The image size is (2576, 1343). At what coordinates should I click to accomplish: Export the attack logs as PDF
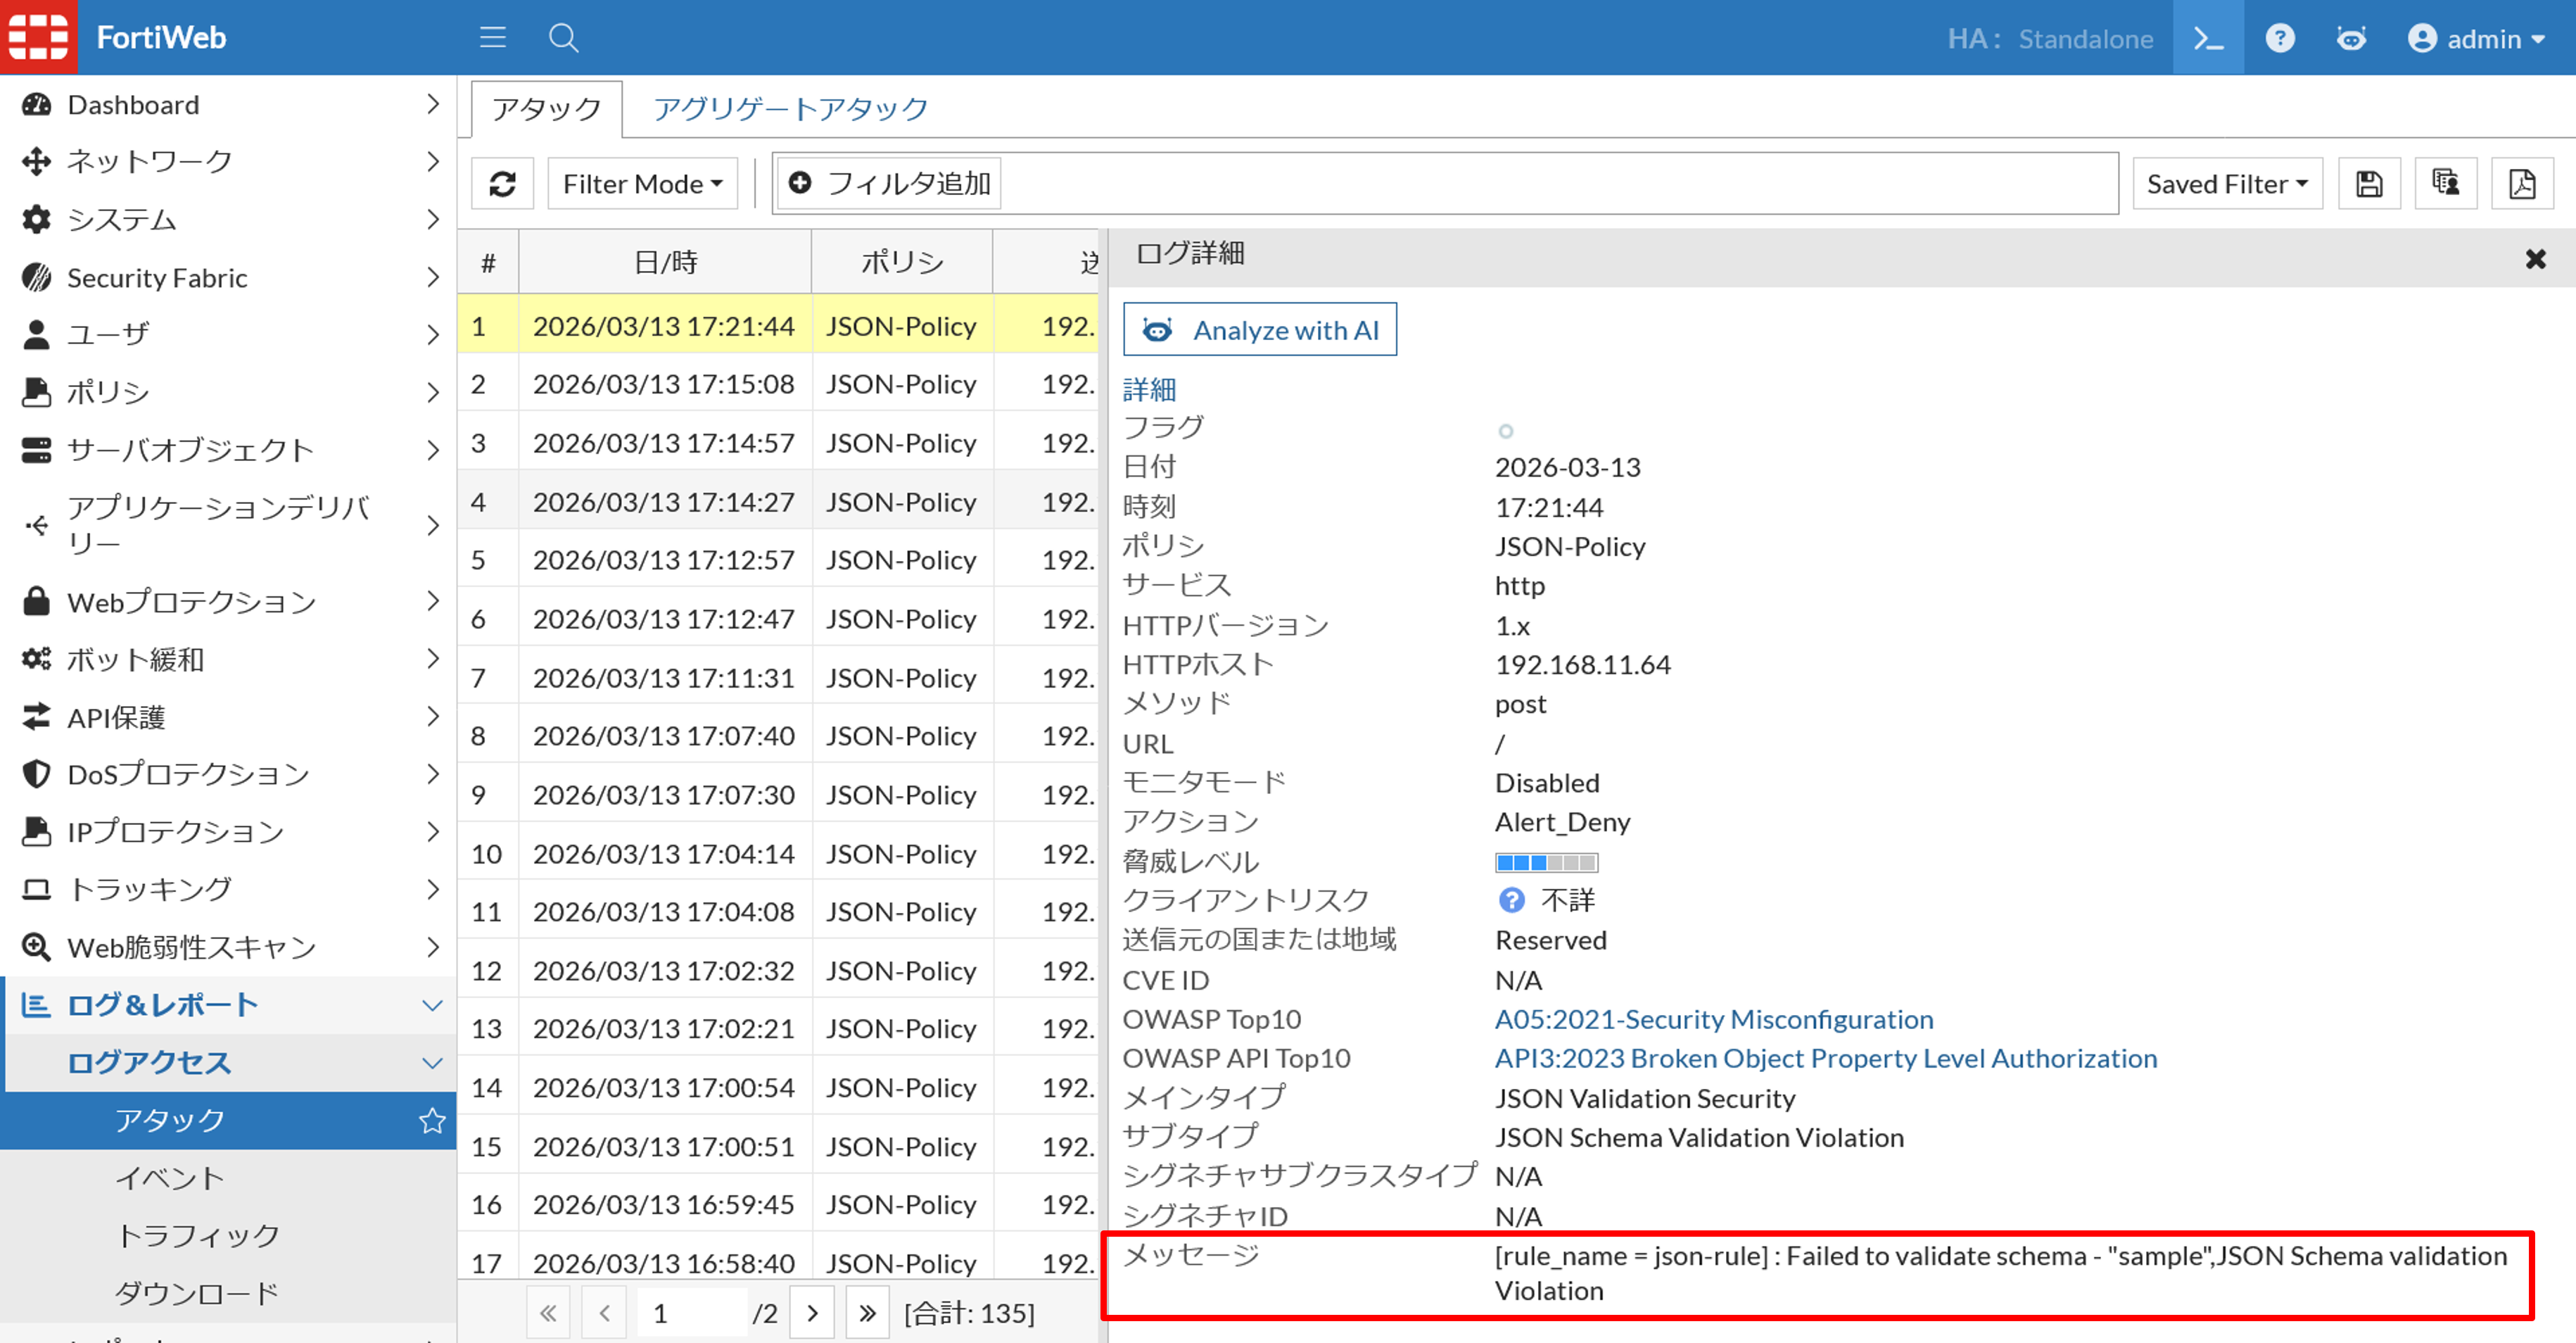click(2522, 183)
